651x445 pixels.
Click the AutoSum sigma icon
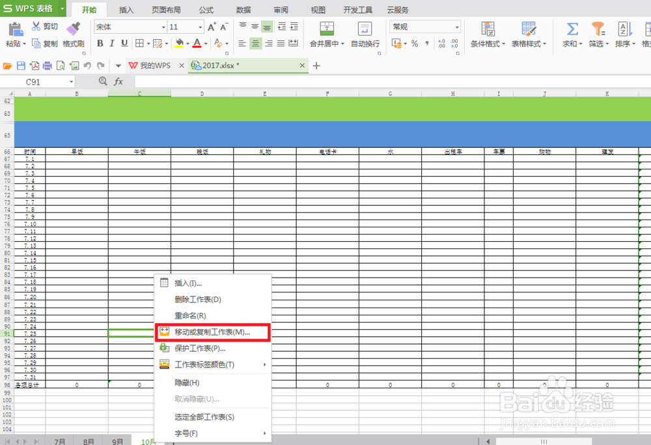(x=572, y=29)
